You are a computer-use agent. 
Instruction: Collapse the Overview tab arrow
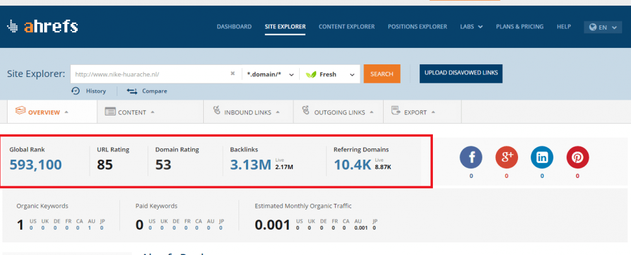click(x=66, y=112)
